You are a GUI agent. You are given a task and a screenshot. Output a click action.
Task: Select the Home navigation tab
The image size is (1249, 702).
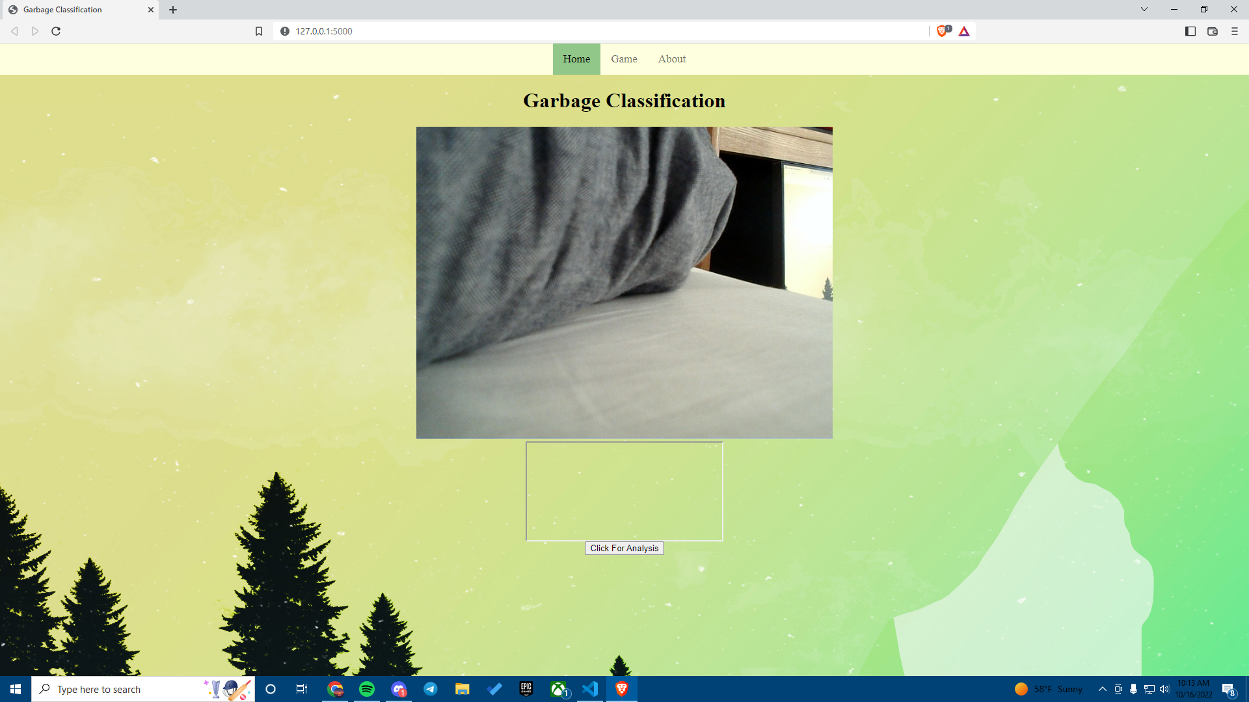[x=576, y=59]
